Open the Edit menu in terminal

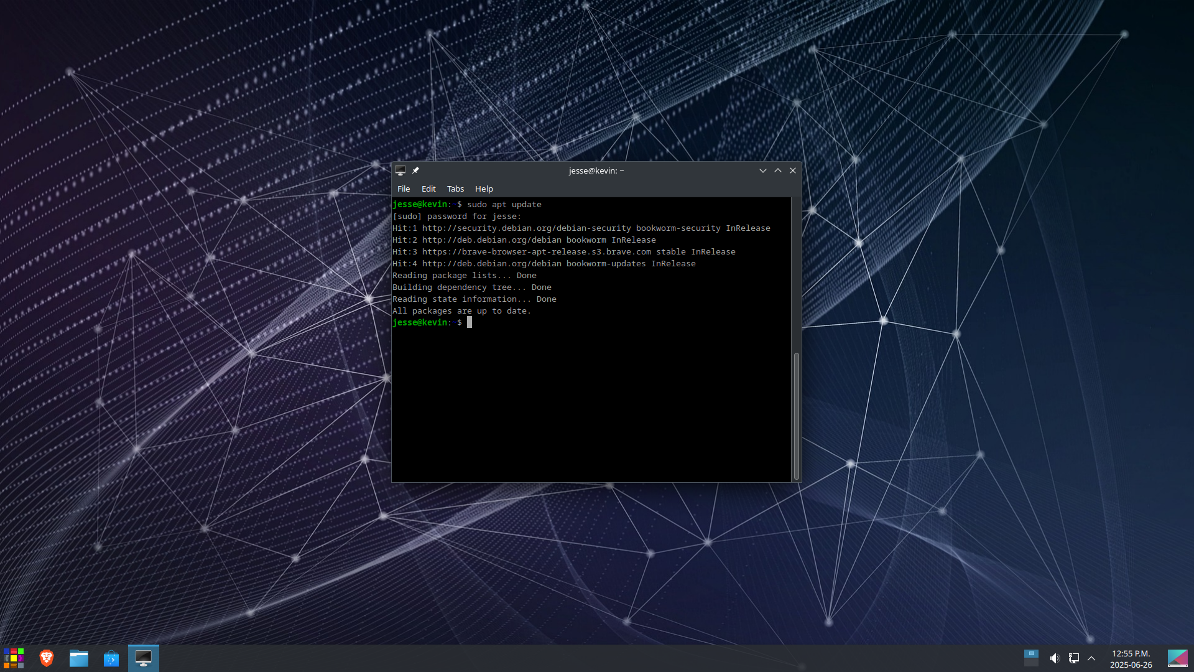coord(428,189)
